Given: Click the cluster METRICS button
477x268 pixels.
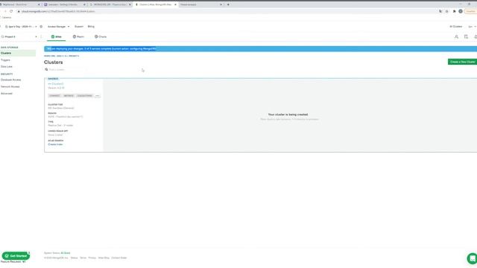Looking at the screenshot, I should 69,96.
